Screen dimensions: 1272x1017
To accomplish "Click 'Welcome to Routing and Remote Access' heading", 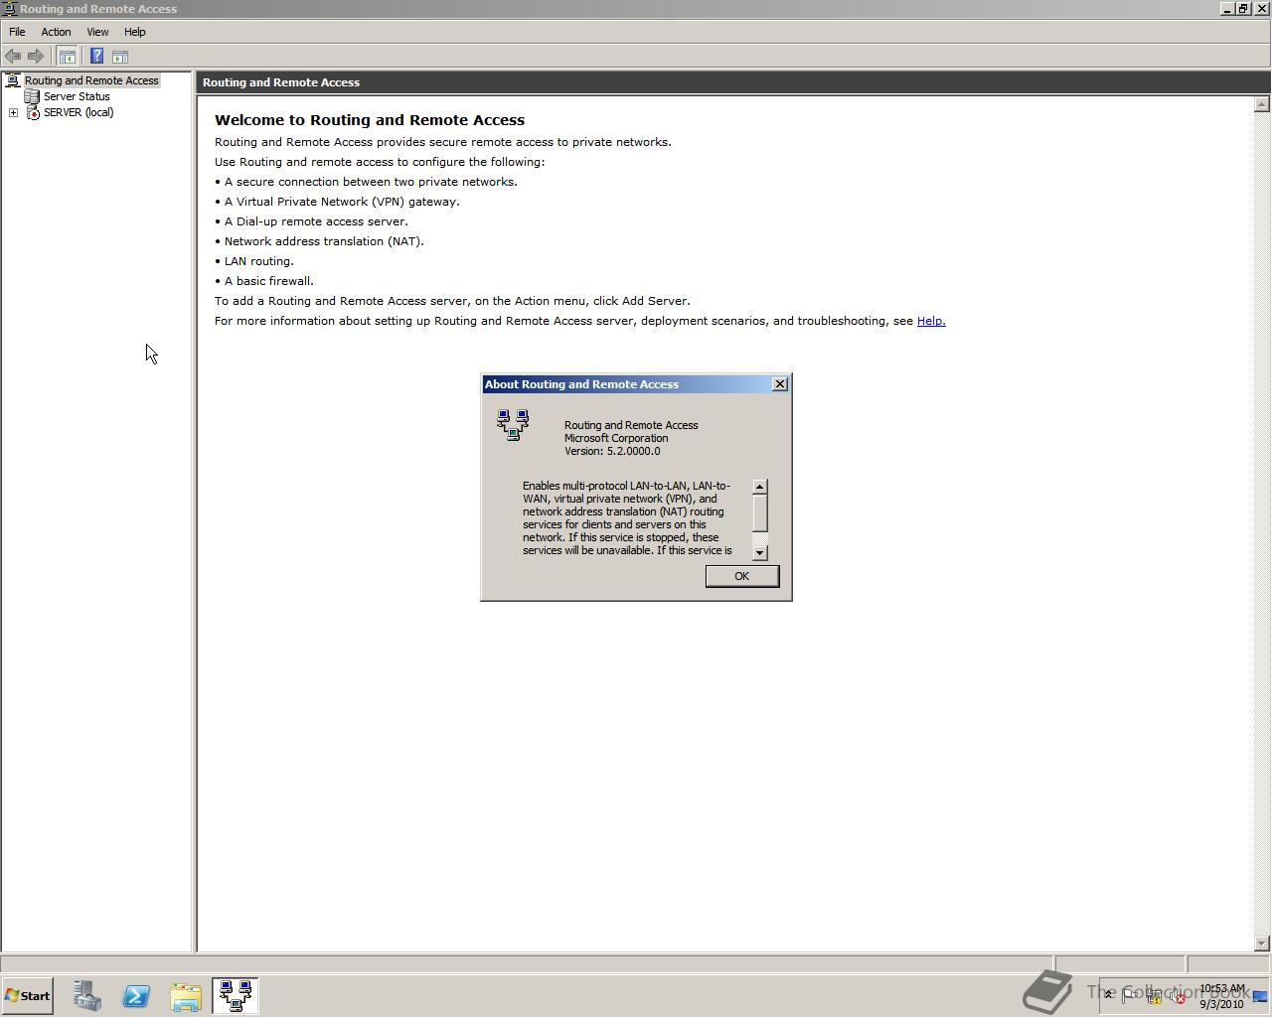I will [370, 120].
